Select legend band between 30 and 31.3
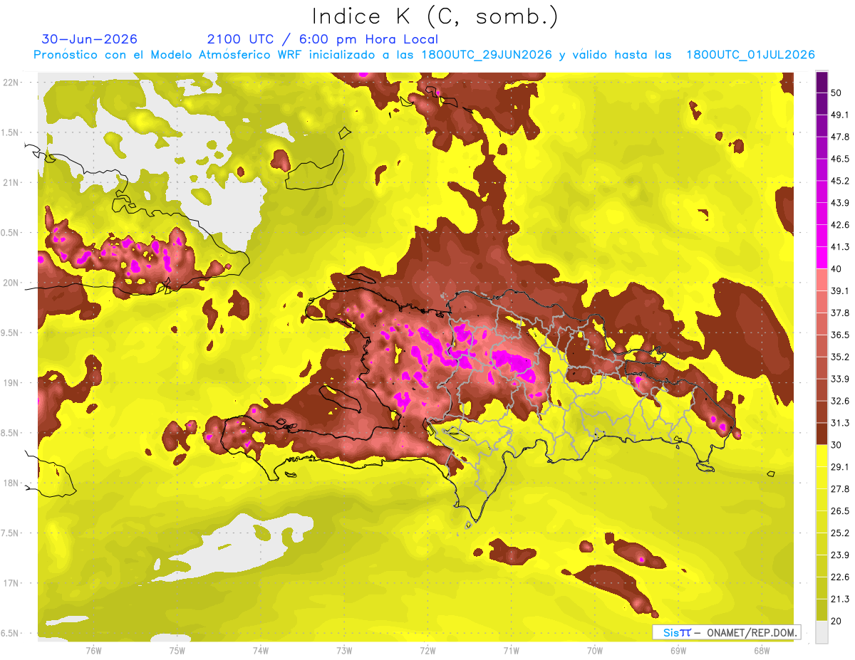The height and width of the screenshot is (660, 855). (822, 434)
